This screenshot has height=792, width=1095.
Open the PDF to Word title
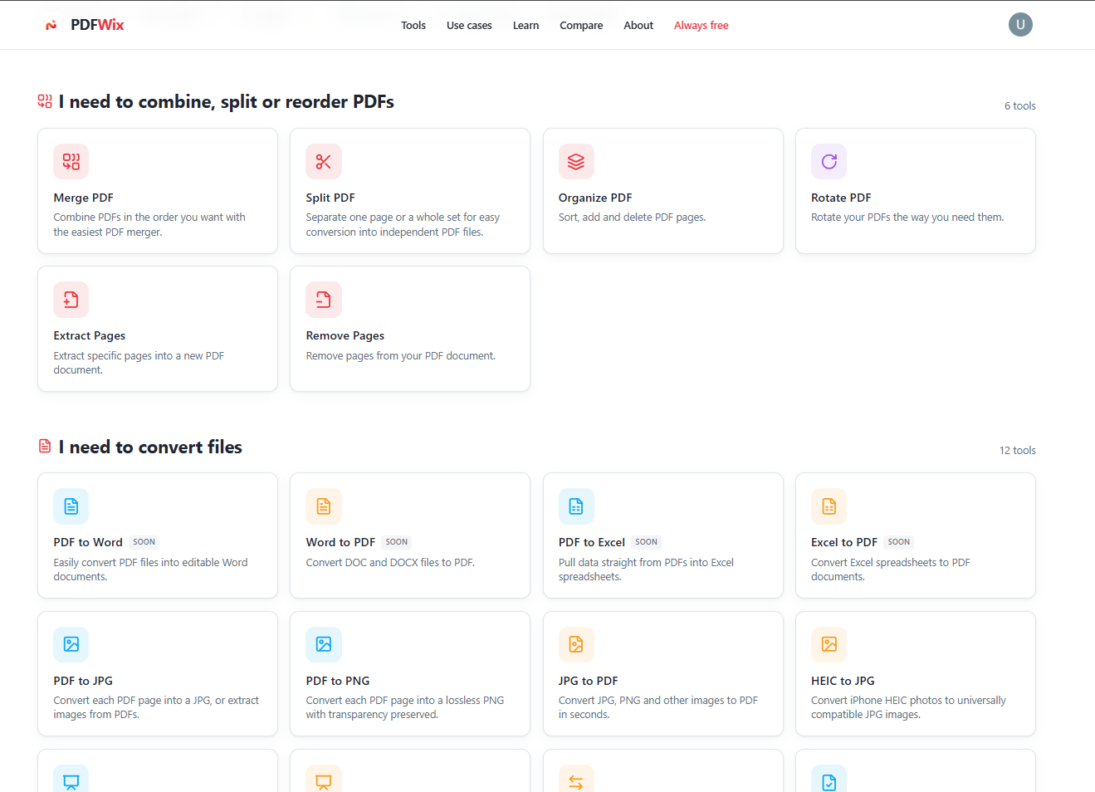(x=88, y=542)
